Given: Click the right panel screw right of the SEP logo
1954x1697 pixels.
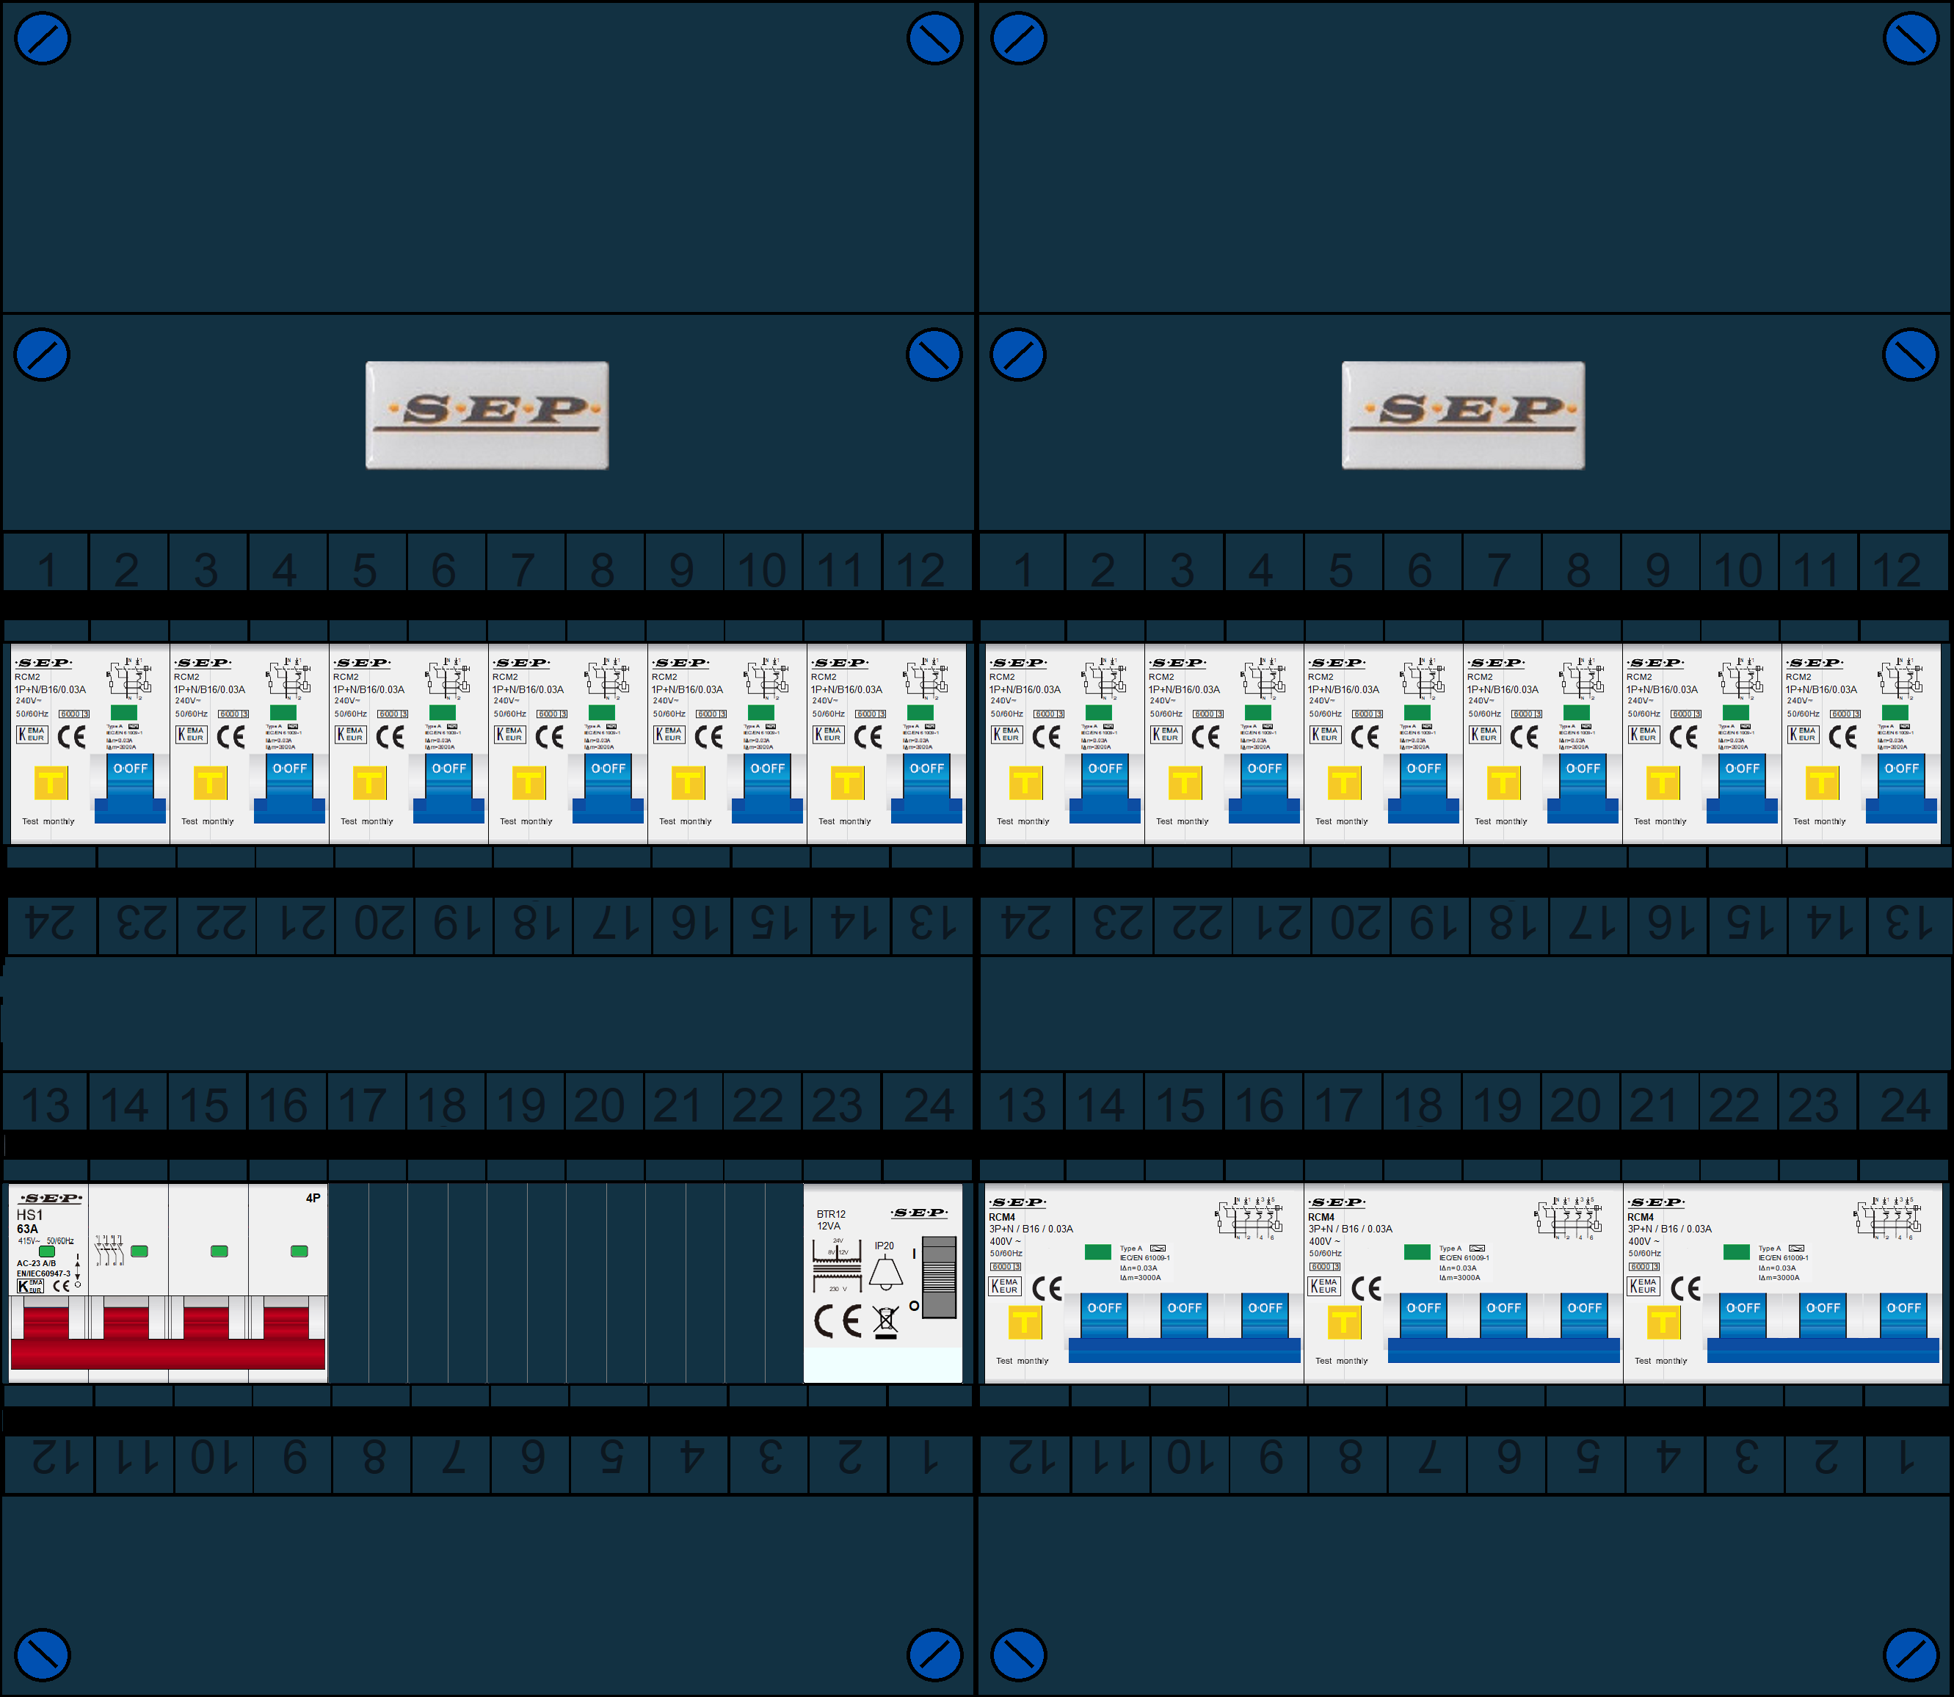Looking at the screenshot, I should click(x=1911, y=355).
